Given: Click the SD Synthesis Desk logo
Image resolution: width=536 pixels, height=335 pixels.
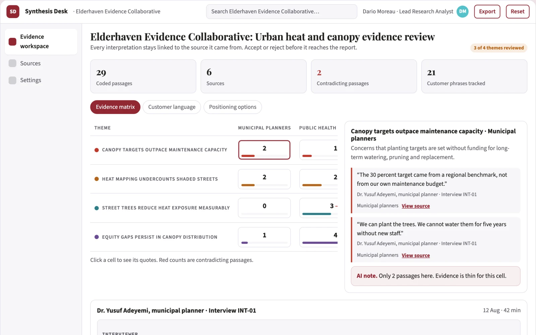Looking at the screenshot, I should click(13, 11).
